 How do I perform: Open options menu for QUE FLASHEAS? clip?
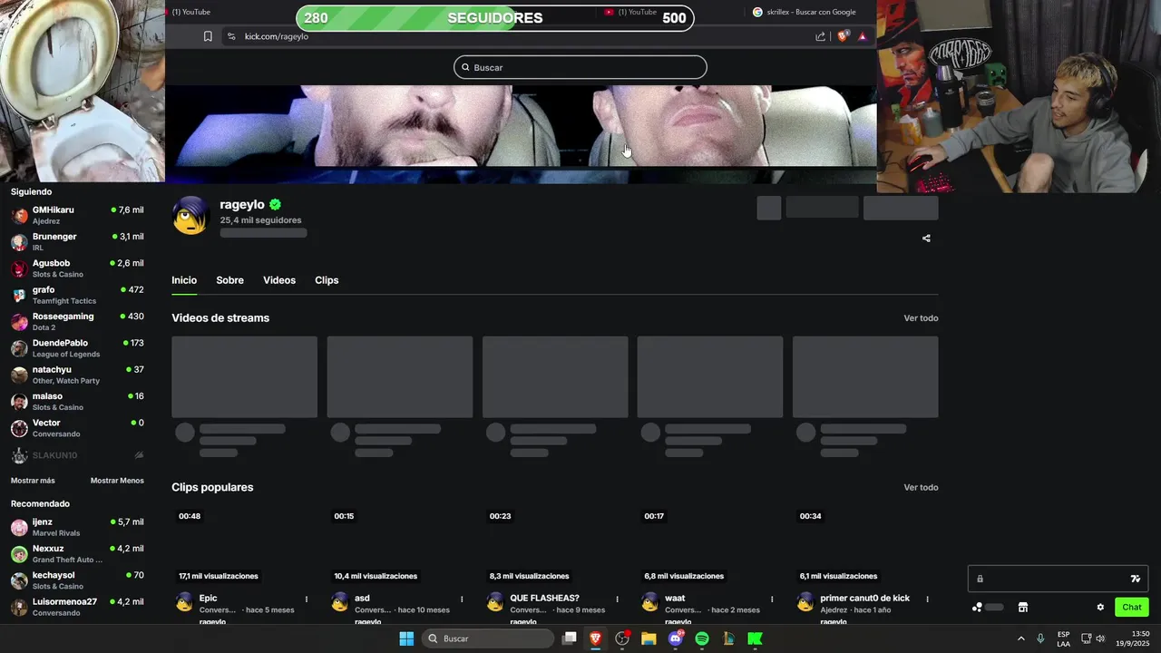pos(617,599)
